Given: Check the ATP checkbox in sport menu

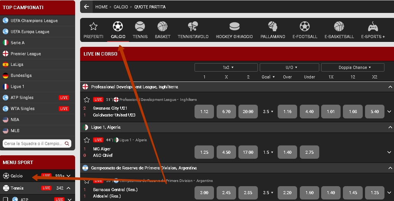Looking at the screenshot, I should [6, 199].
